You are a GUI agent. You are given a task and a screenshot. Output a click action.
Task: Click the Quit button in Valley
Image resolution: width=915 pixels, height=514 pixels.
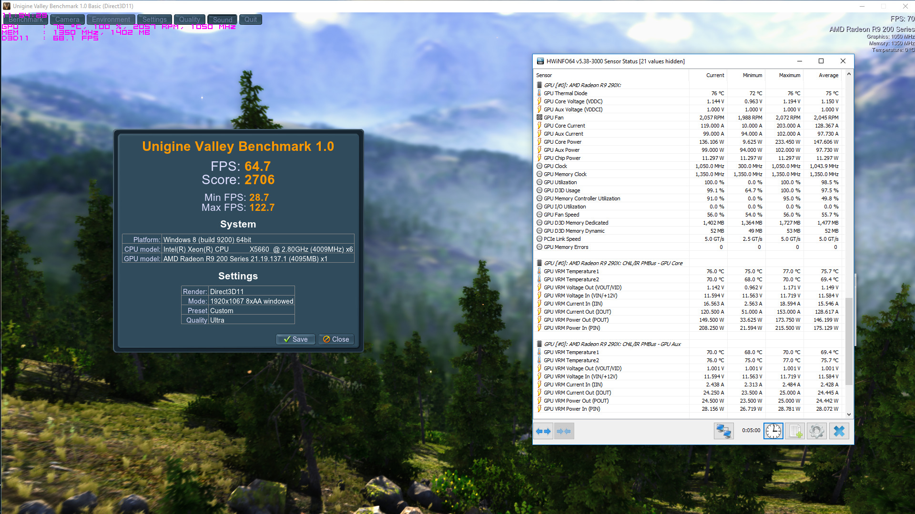coord(251,20)
